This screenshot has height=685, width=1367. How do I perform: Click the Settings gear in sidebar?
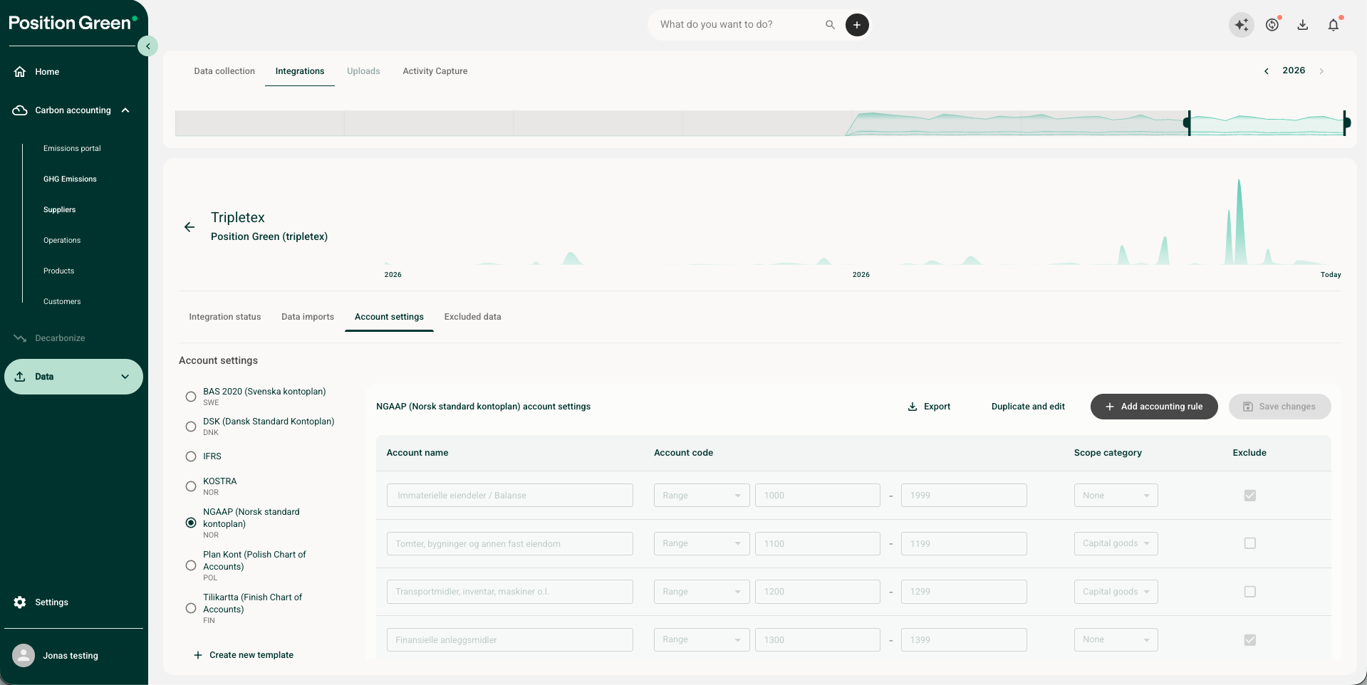[x=20, y=602]
